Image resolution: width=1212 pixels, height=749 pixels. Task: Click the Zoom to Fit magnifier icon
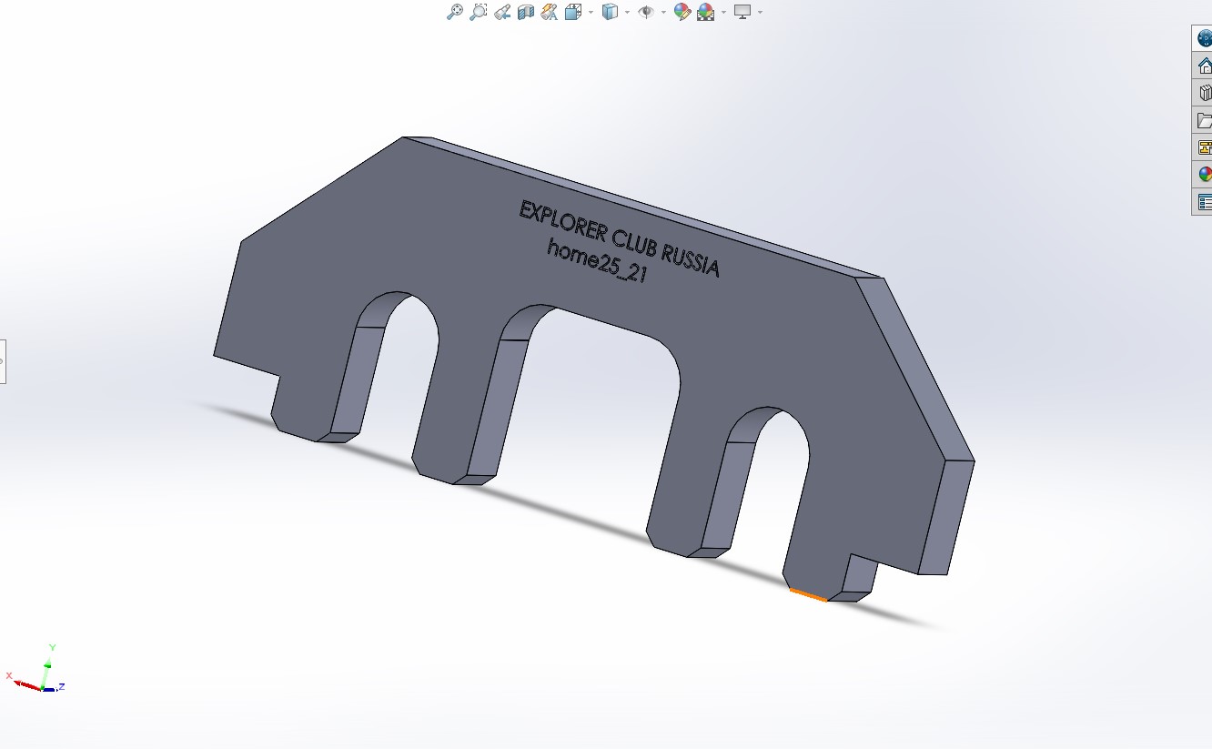point(455,12)
